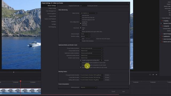Toggle Retime and Scaling switch in Inspector

coord(162,42)
